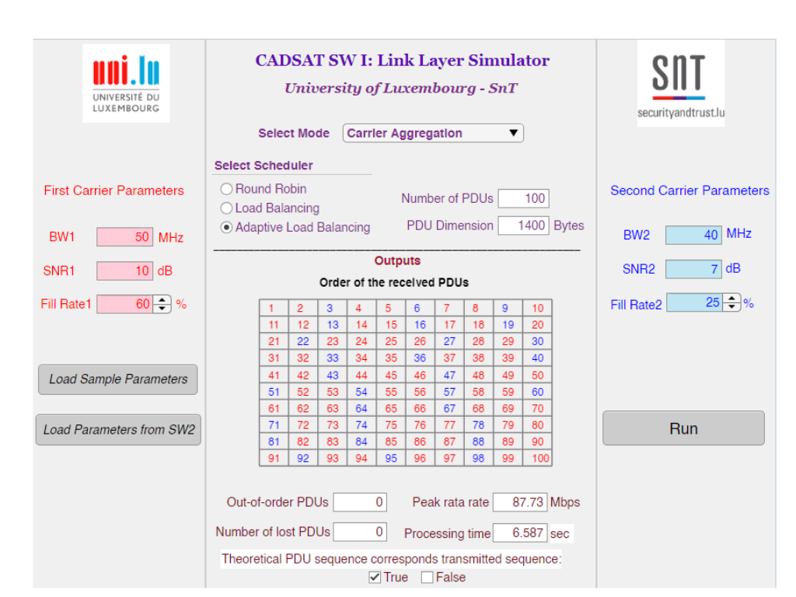
Task: Choose the Load Balancing scheduler option
Action: 226,208
